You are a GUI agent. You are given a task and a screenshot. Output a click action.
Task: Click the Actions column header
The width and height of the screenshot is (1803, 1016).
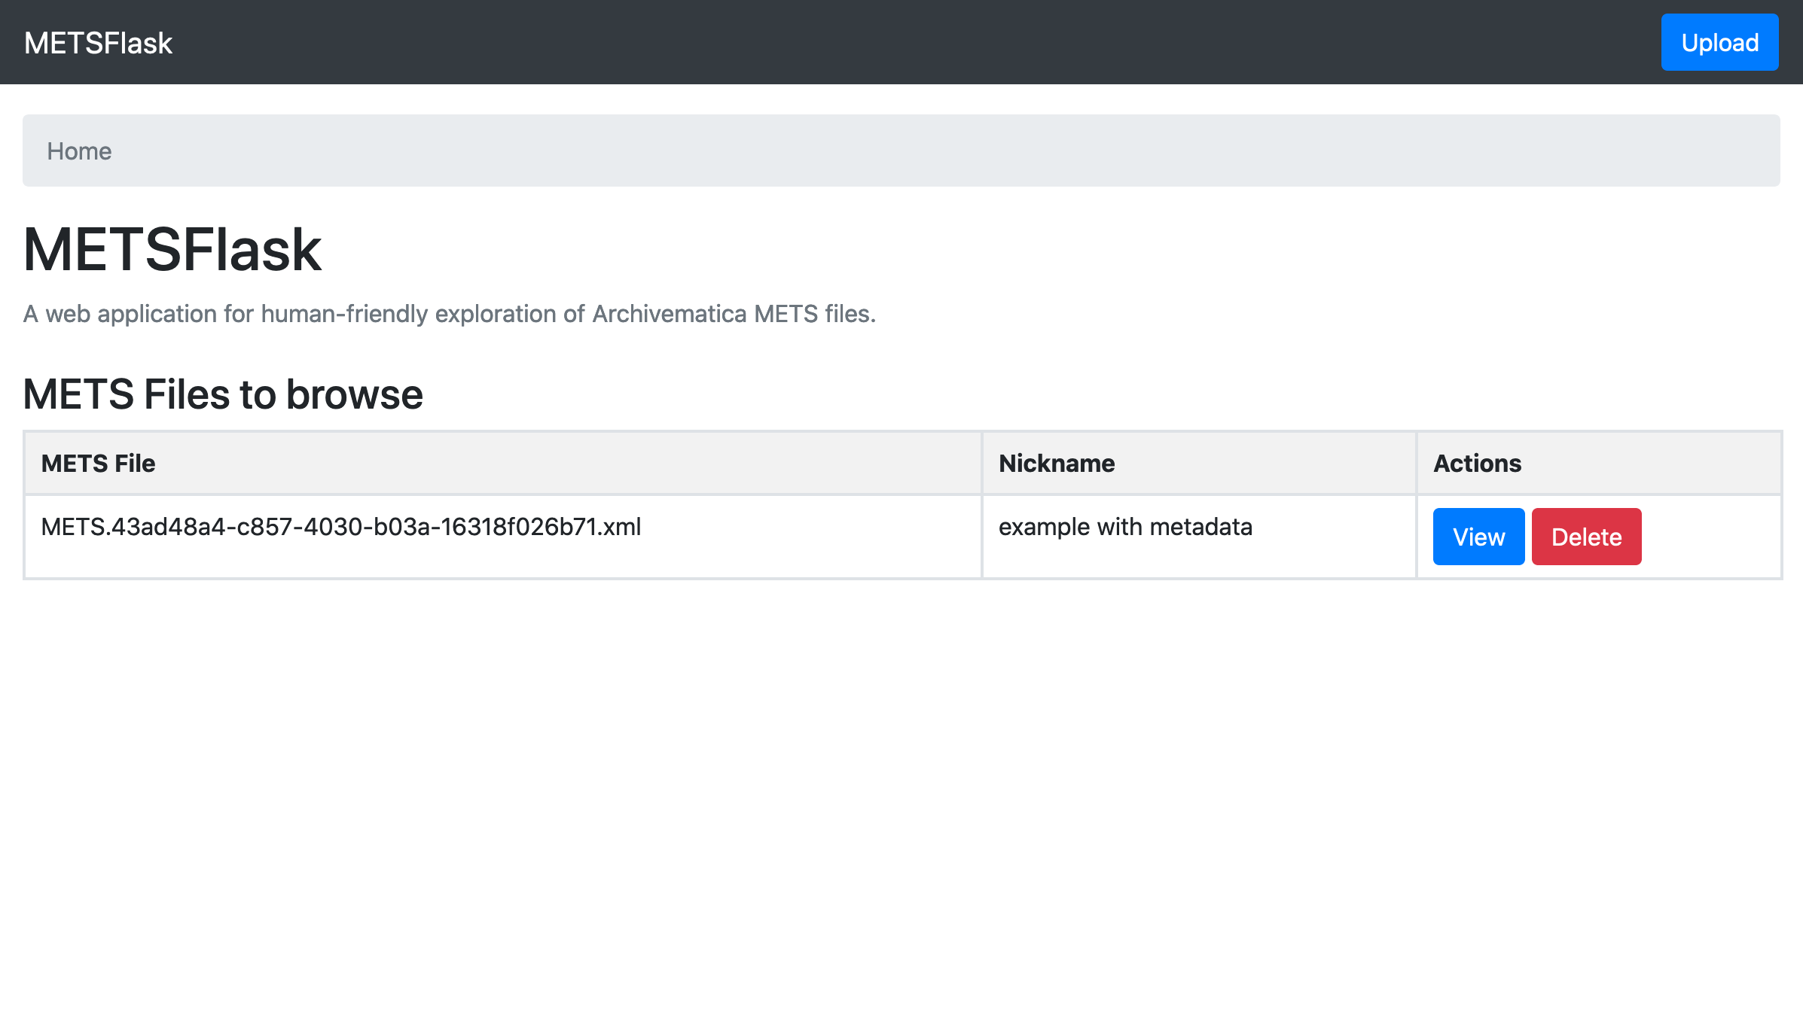[1477, 464]
